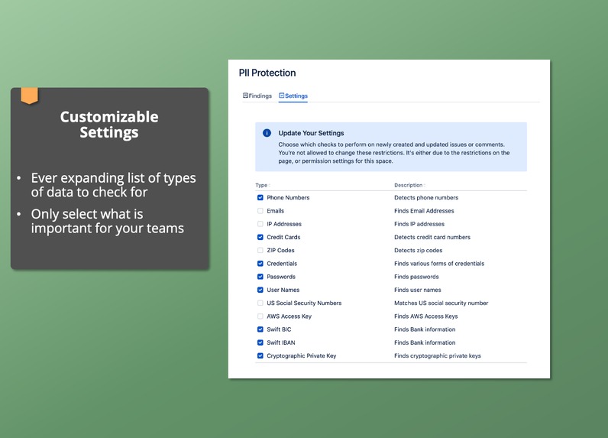608x438 pixels.
Task: Uncheck the Credit Cards checkbox
Action: coord(260,237)
